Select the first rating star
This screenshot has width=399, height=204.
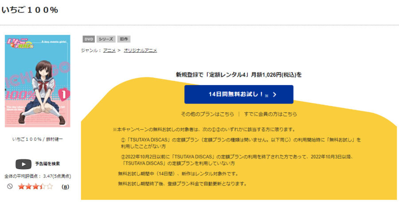tap(21, 187)
